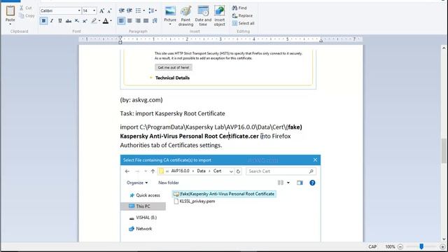Image resolution: width=448 pixels, height=252 pixels.
Task: Start a bulleted list
Action: point(139,10)
